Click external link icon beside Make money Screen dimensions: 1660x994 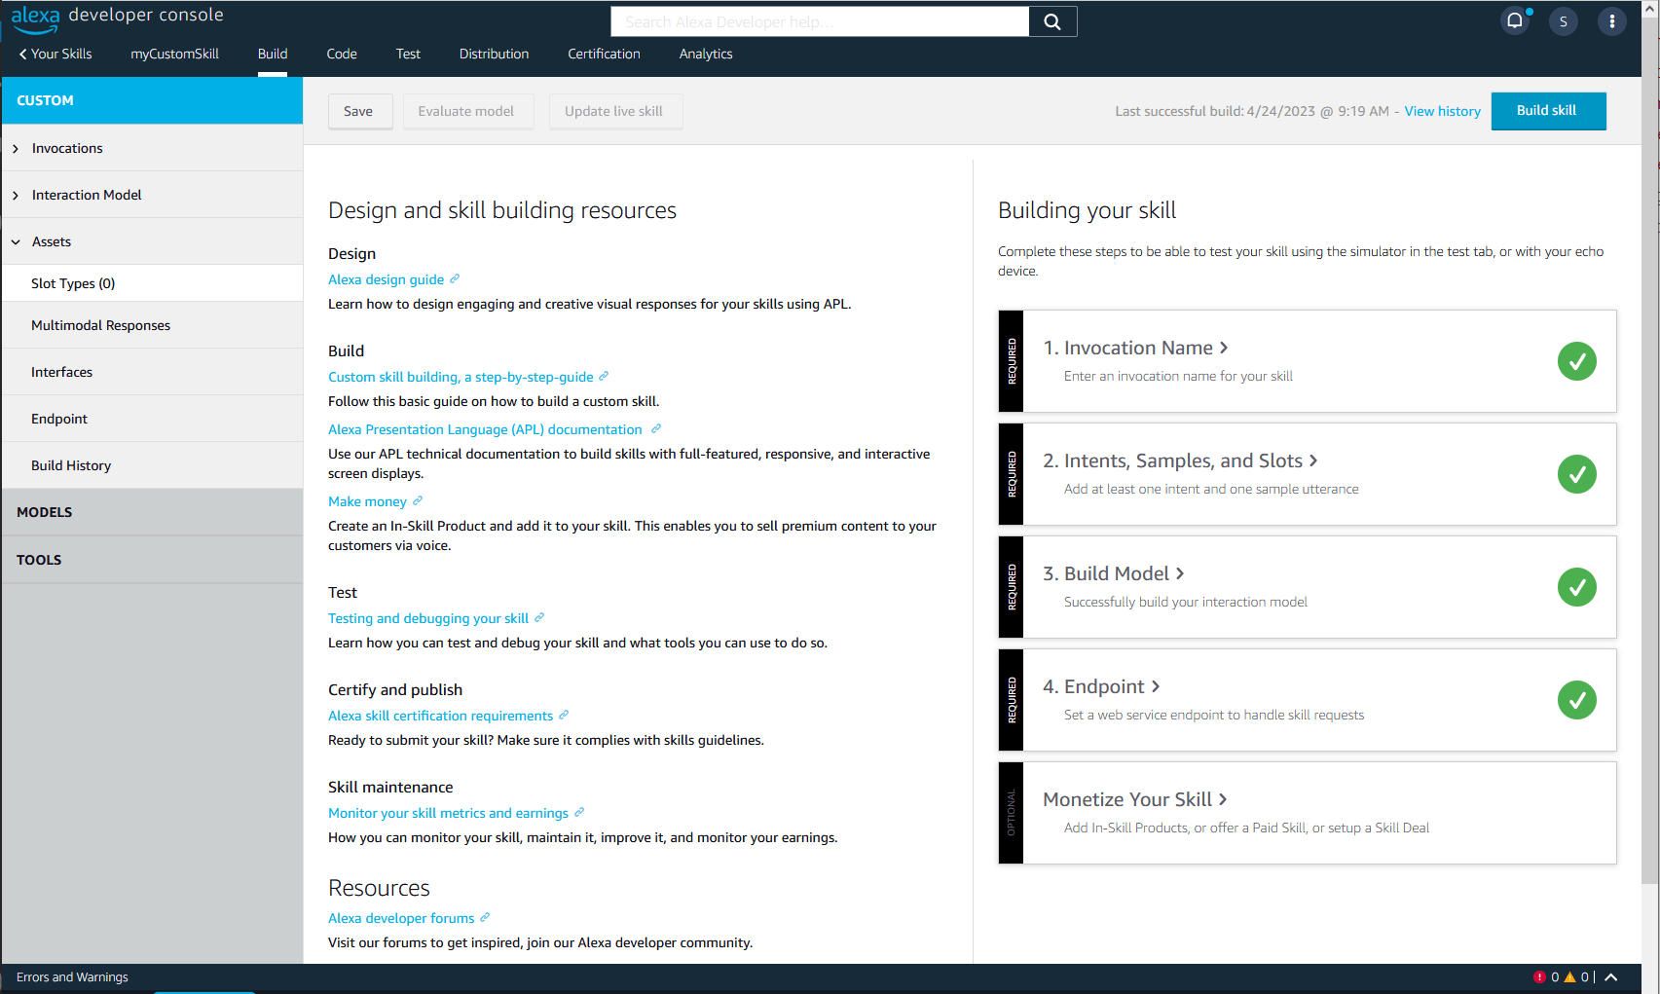click(x=418, y=500)
